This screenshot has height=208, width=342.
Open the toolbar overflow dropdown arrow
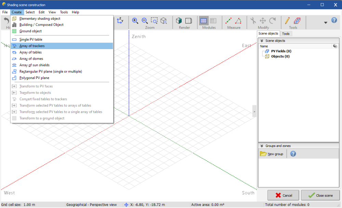[x=326, y=23]
